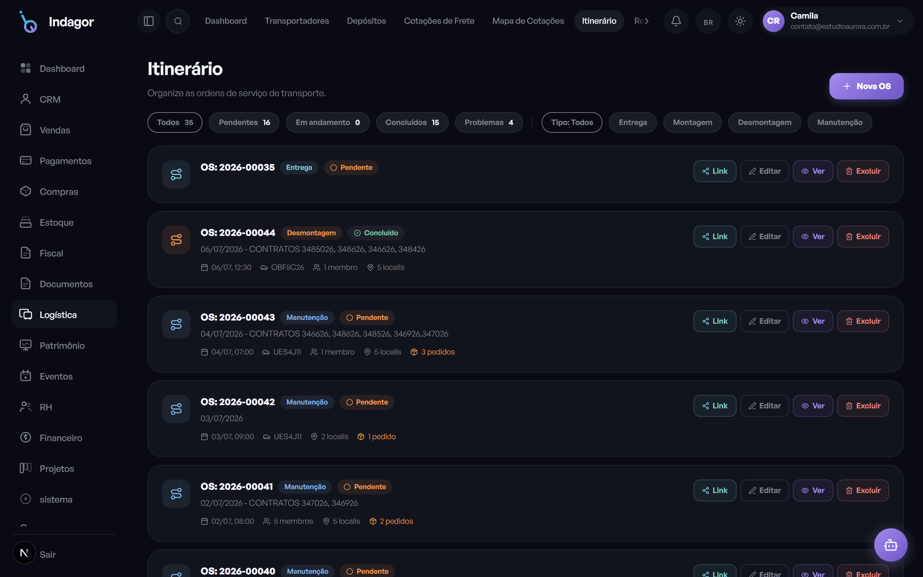
Task: Filter by Pendentes 16
Action: tap(244, 122)
